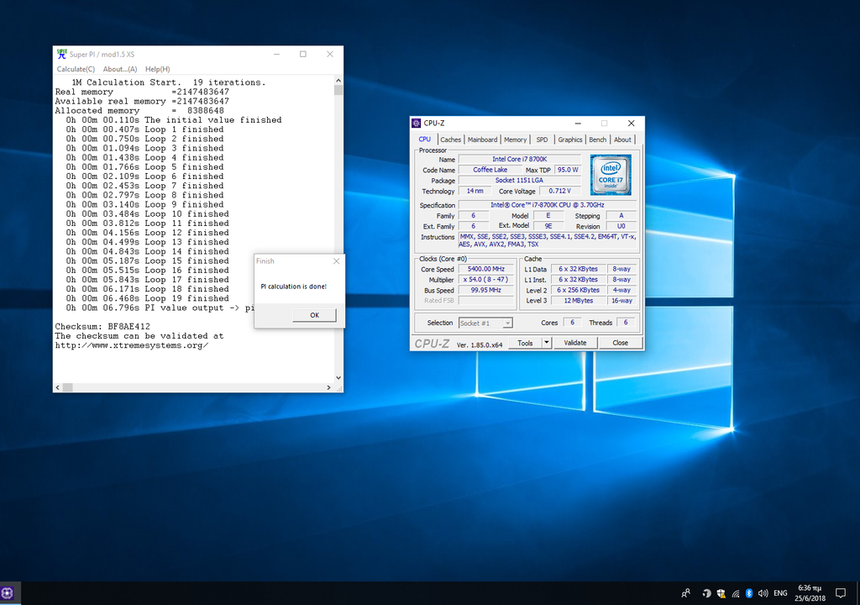Viewport: 860px width, 605px height.
Task: Open the Action Center notification icon
Action: point(840,593)
